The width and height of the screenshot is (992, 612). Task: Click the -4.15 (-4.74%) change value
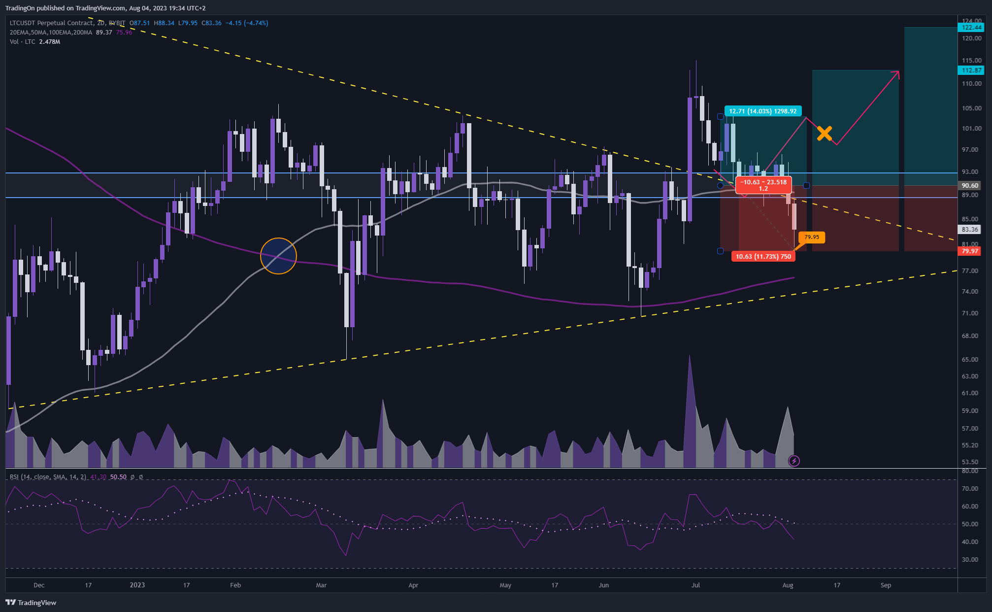(247, 23)
